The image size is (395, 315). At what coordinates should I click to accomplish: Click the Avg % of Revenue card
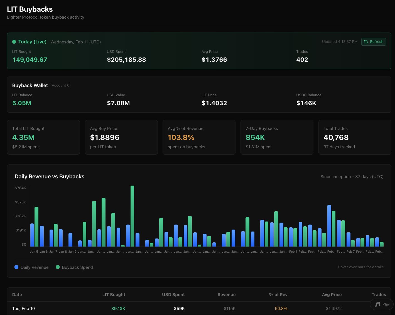pyautogui.click(x=199, y=137)
